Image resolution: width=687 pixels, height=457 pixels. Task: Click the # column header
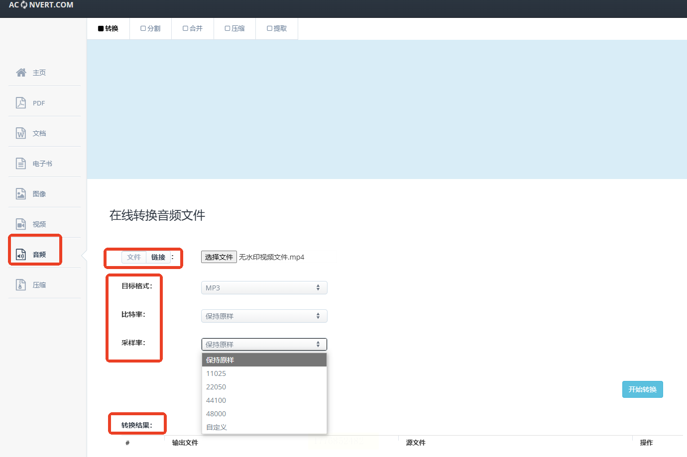coord(127,443)
